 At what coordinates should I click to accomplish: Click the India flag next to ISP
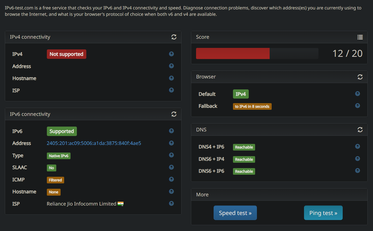[120, 204]
